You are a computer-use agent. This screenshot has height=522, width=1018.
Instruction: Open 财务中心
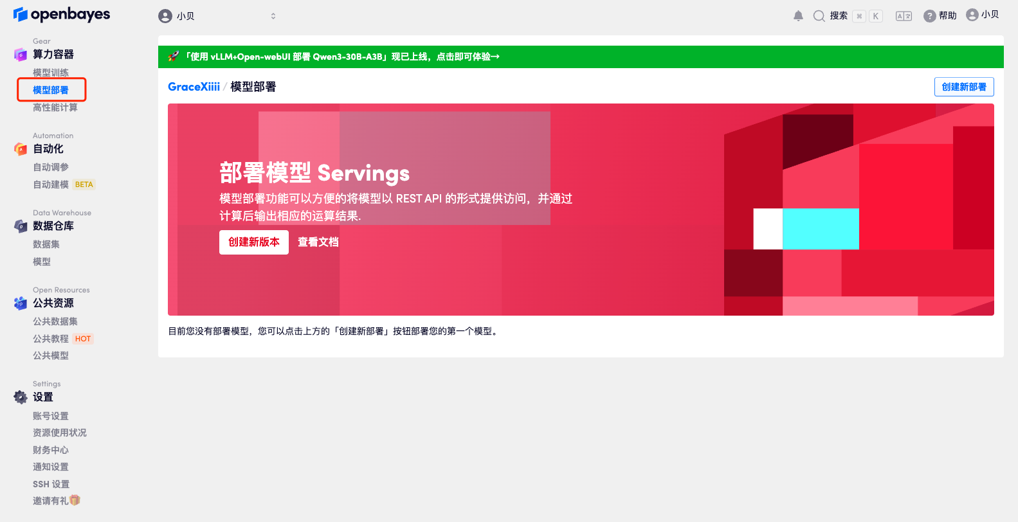tap(51, 450)
